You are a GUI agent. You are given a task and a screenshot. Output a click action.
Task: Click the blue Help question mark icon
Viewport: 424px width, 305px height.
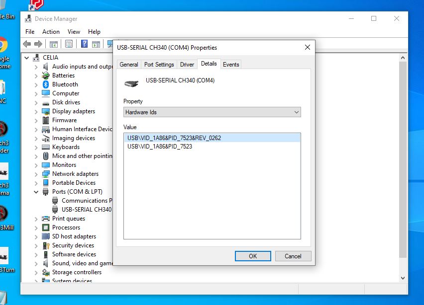pos(85,44)
